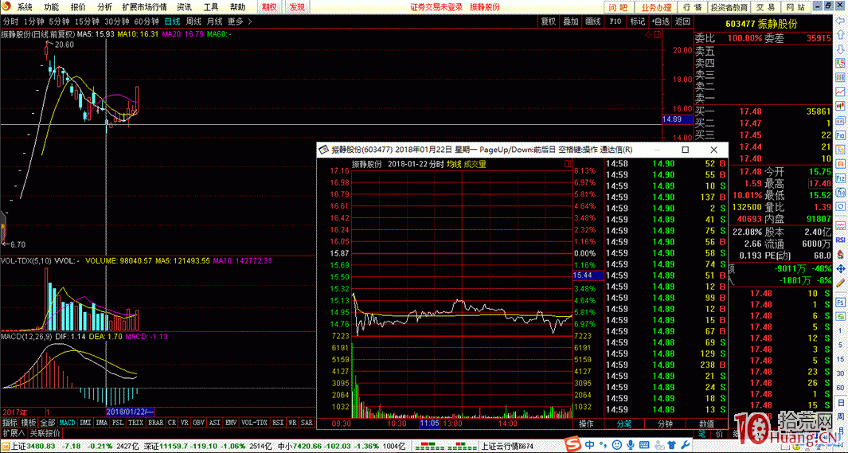Add stock via +自选 button
The height and width of the screenshot is (453, 848).
(660, 21)
